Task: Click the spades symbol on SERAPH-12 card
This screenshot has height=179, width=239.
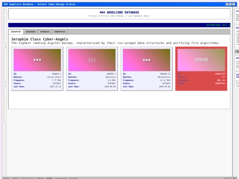Action: (x=146, y=60)
